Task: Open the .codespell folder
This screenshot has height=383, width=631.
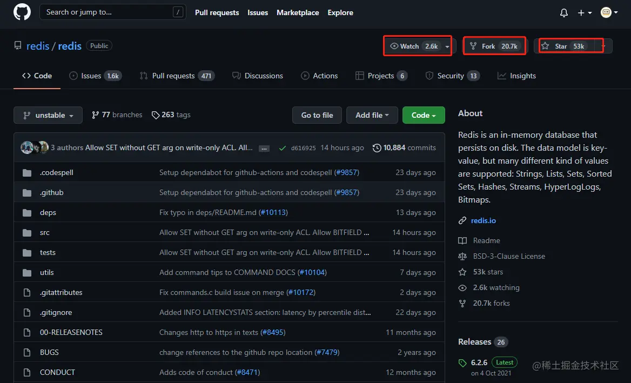Action: 56,172
